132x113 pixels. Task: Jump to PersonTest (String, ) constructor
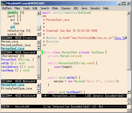click(x=17, y=60)
